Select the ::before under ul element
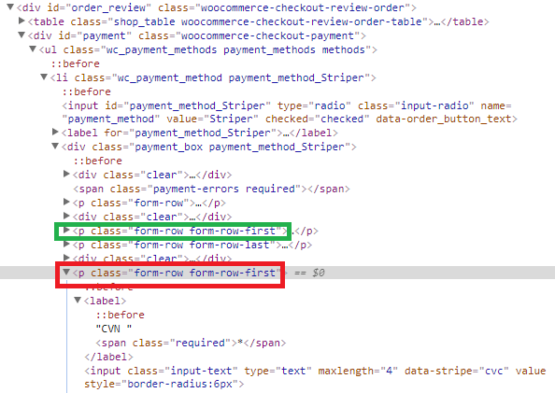Screen dimensions: 555x393 tap(76, 63)
